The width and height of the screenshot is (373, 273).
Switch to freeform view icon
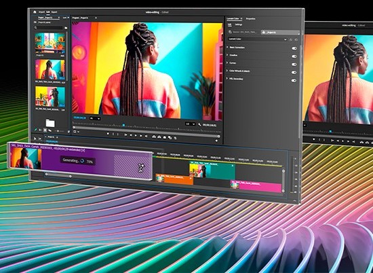click(50, 130)
